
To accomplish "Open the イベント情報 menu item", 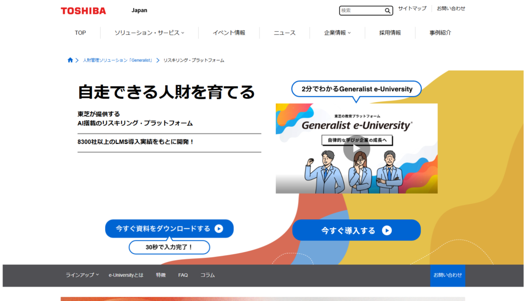I will [x=229, y=32].
